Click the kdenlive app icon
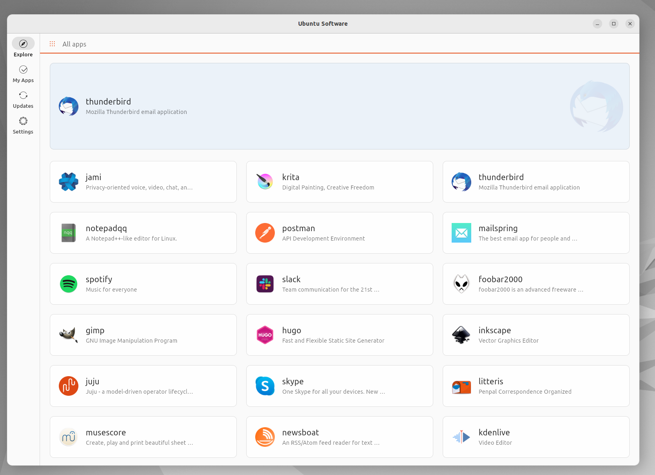Screen dimensions: 655x475 click(461, 437)
